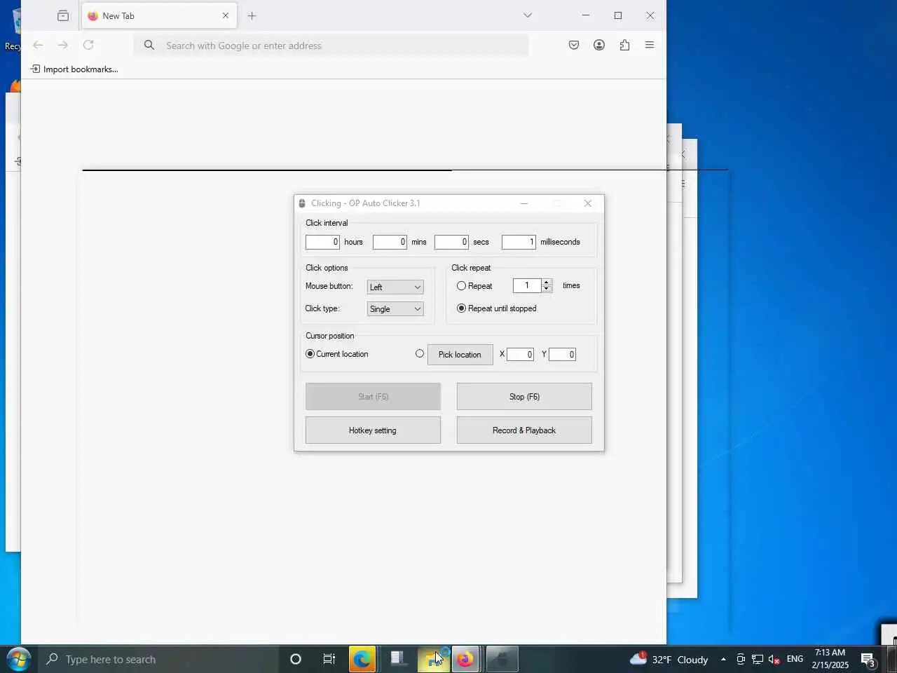Open the notification center icon
Viewport: 897px width, 673px height.
click(x=868, y=659)
